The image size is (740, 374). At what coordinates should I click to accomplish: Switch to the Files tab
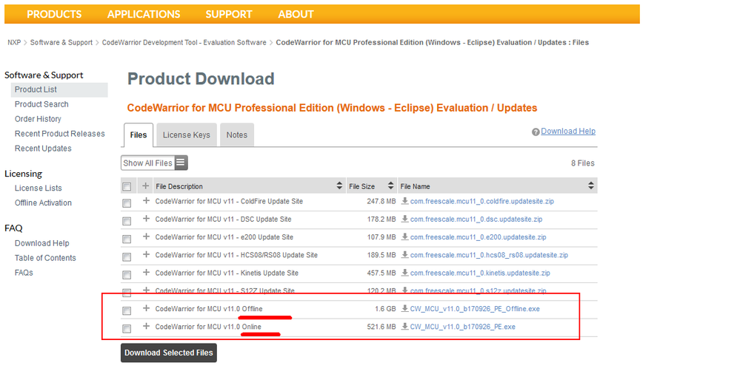coord(139,135)
